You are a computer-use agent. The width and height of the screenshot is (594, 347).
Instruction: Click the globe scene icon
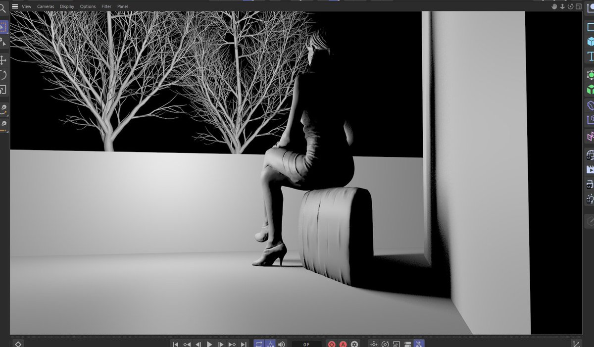[590, 155]
